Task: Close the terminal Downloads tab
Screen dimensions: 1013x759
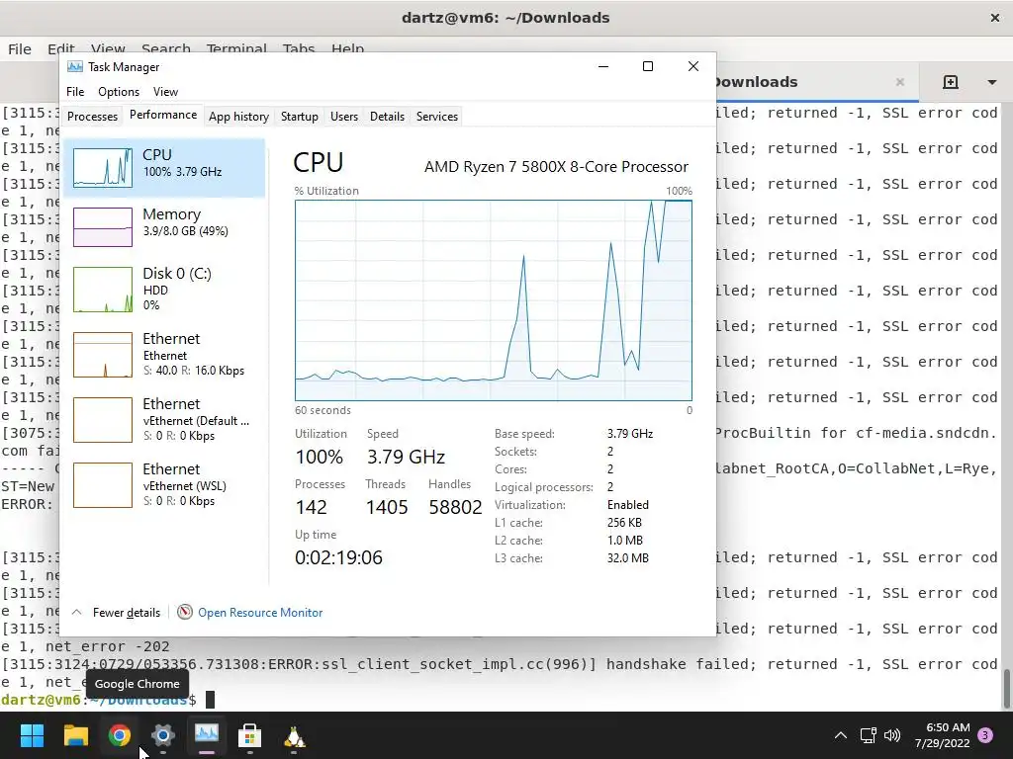Action: (x=900, y=82)
